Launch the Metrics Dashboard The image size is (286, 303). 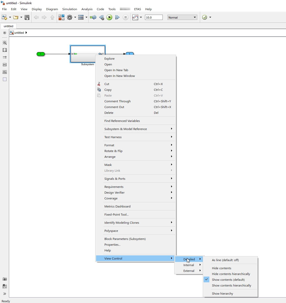click(117, 206)
